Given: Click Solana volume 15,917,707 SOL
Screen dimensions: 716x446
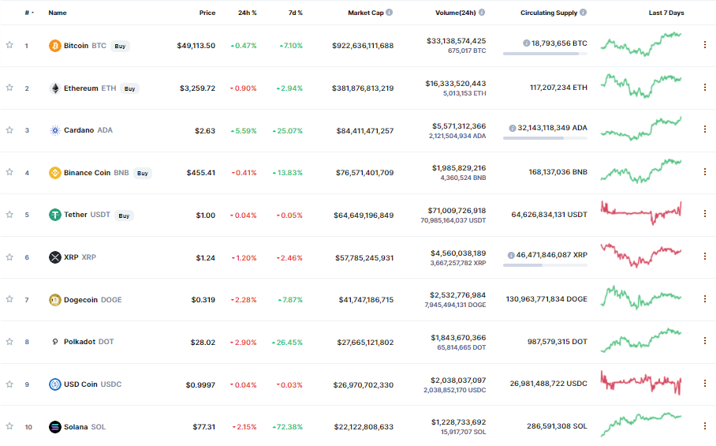Looking at the screenshot, I should click(x=463, y=432).
